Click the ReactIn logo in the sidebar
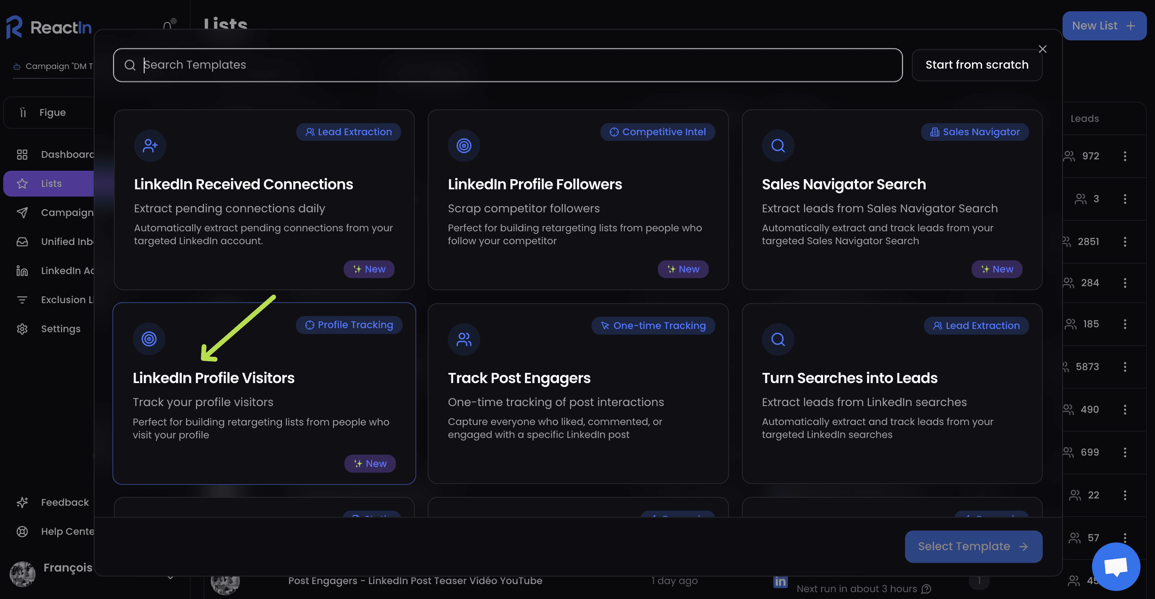Image resolution: width=1155 pixels, height=599 pixels. pyautogui.click(x=49, y=27)
